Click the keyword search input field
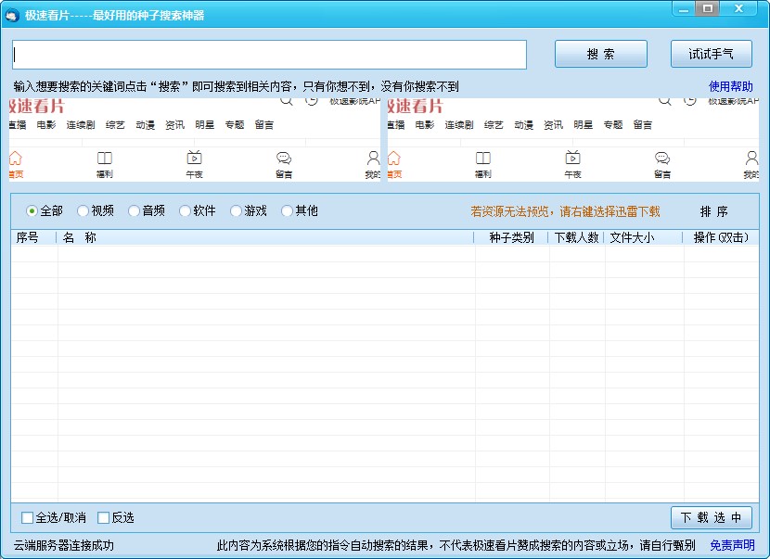Image resolution: width=770 pixels, height=559 pixels. click(269, 56)
